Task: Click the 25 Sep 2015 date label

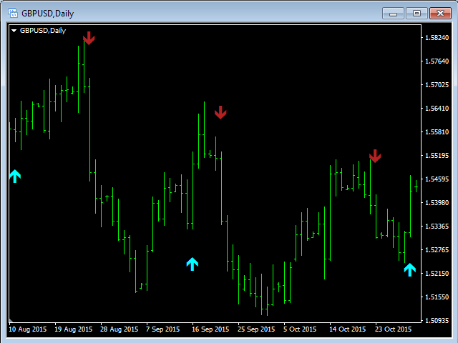Action: (x=256, y=329)
